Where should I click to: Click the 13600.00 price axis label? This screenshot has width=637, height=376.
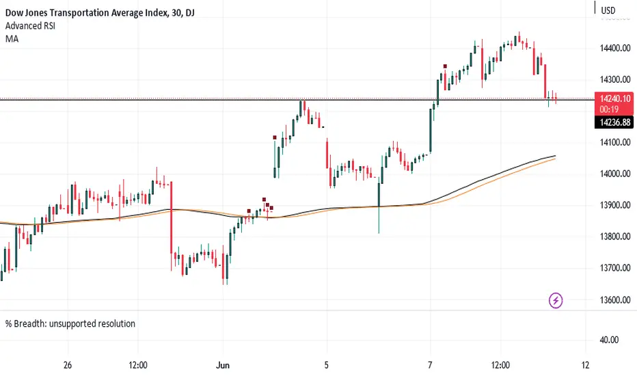tap(615, 300)
